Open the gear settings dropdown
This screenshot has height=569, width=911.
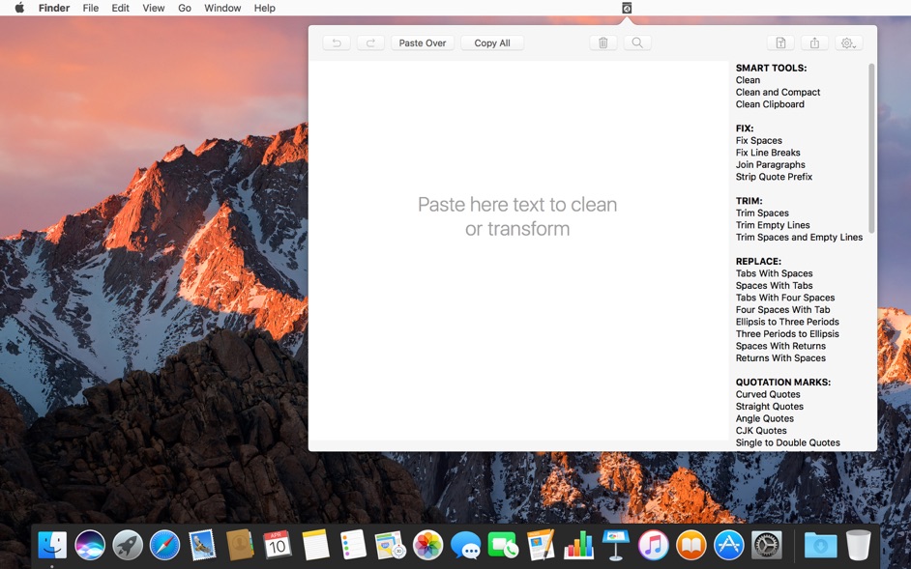pos(848,43)
